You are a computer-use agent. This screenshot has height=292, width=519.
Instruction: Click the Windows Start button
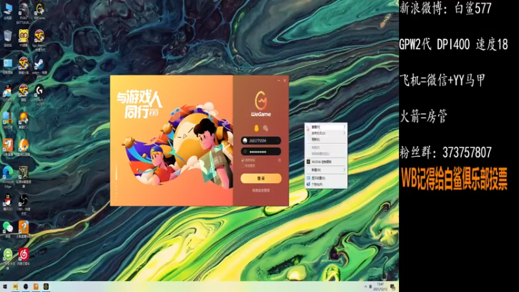[x=5, y=287]
